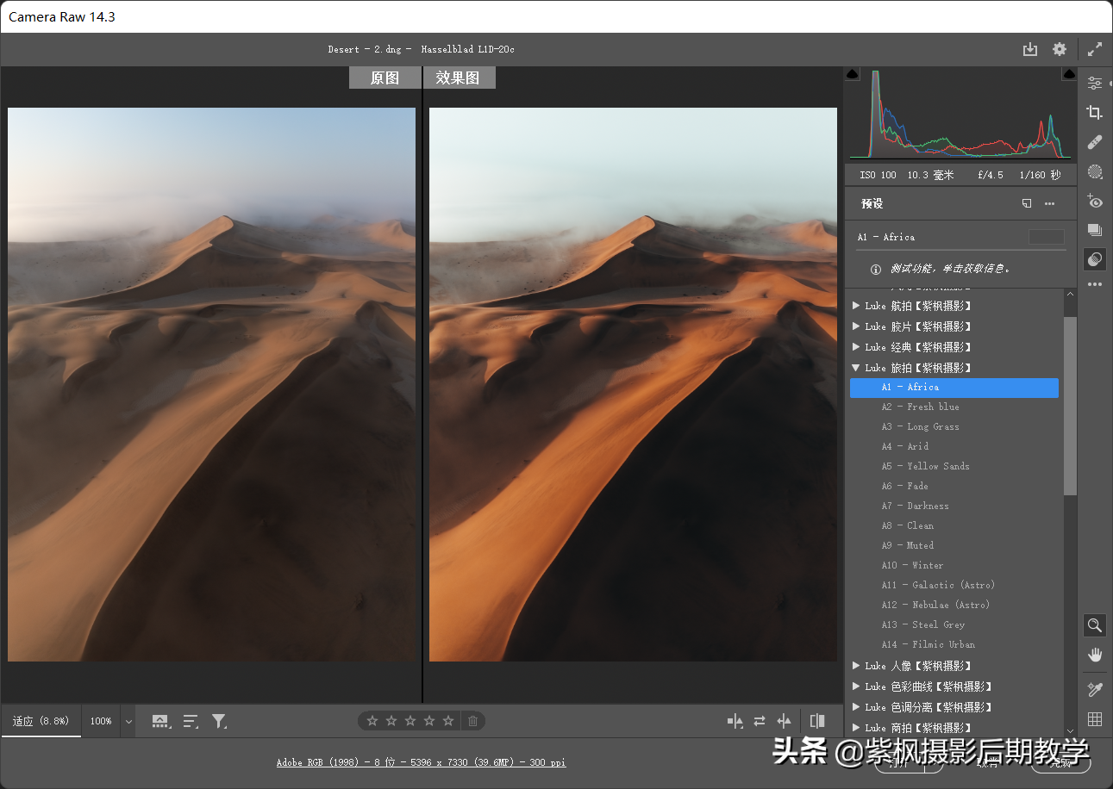Open the Masking tool
The width and height of the screenshot is (1113, 789).
point(1094,171)
